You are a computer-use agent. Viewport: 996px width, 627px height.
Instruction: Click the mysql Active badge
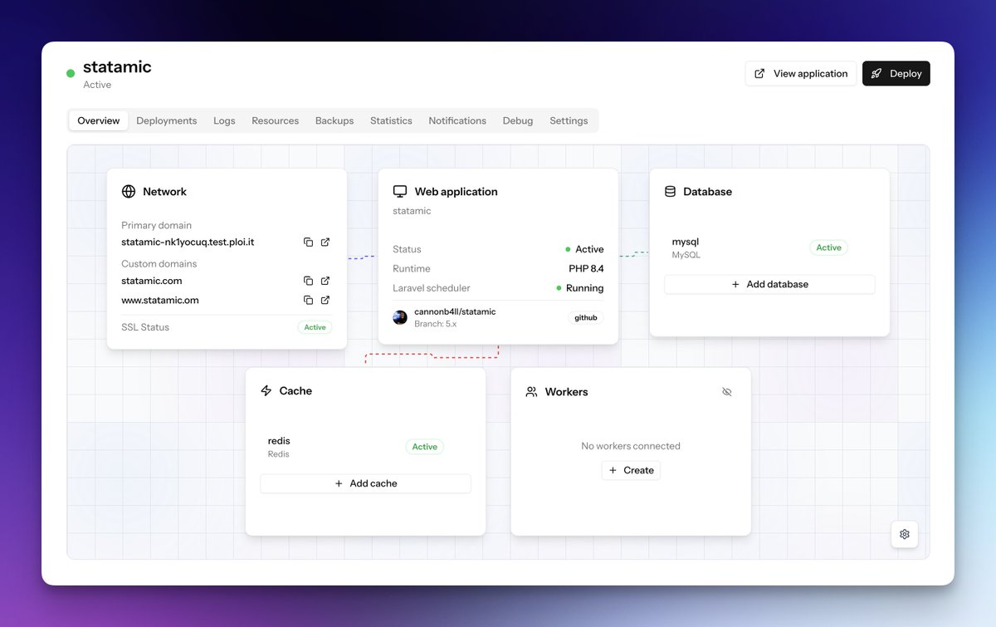click(828, 247)
